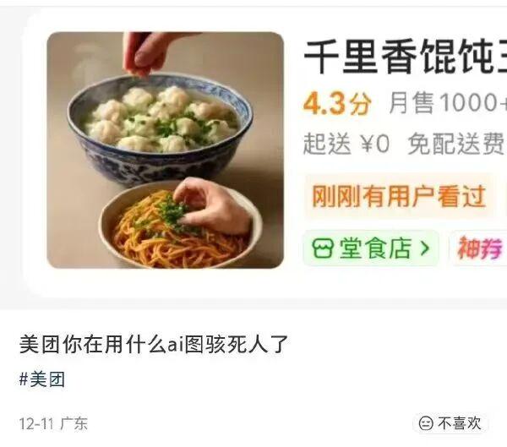Tap the 起送 ¥0 minimum order label

coord(346,144)
